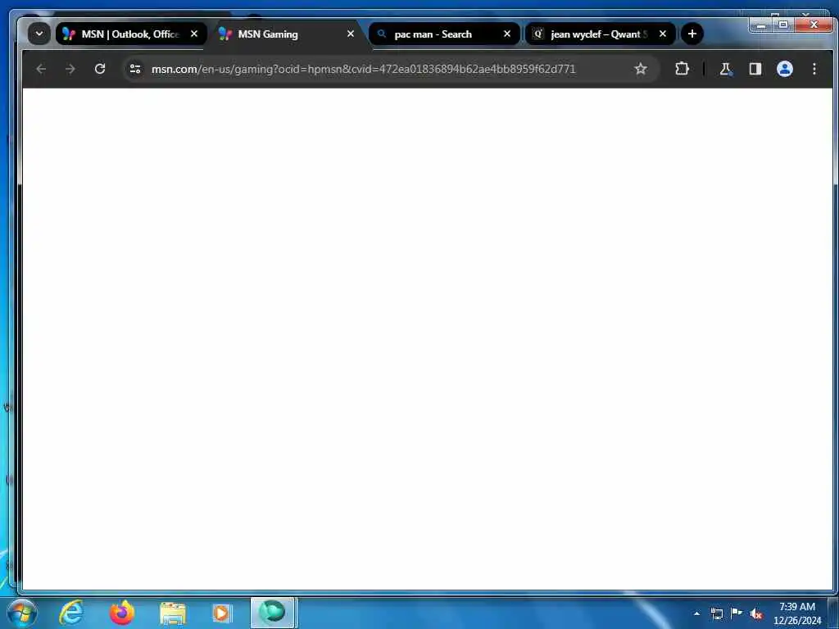839x629 pixels.
Task: Click the Show desktop strip after the clock
Action: [x=833, y=613]
